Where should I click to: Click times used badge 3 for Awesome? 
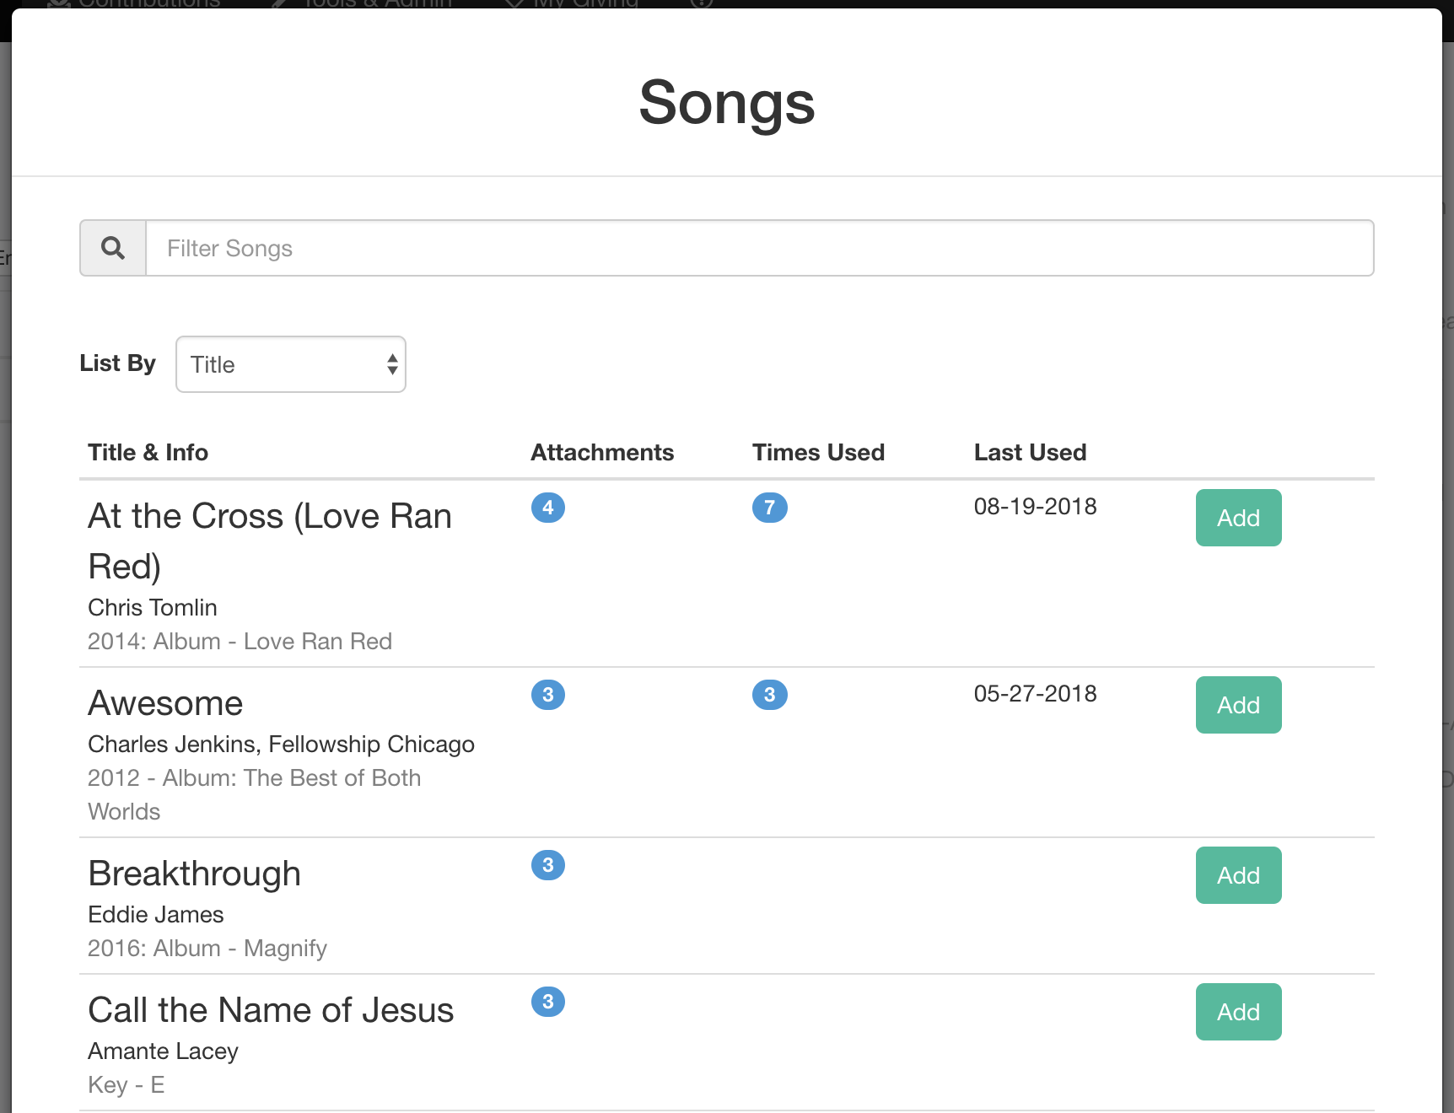point(770,695)
